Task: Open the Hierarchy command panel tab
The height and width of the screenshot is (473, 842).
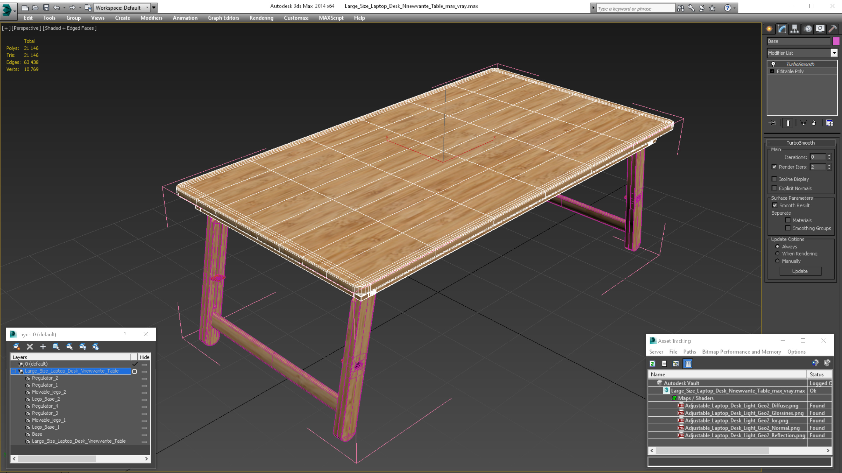Action: pos(795,29)
